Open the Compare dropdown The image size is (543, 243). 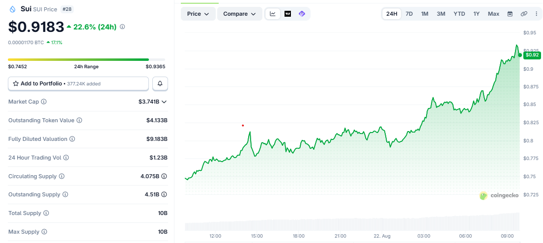[240, 14]
